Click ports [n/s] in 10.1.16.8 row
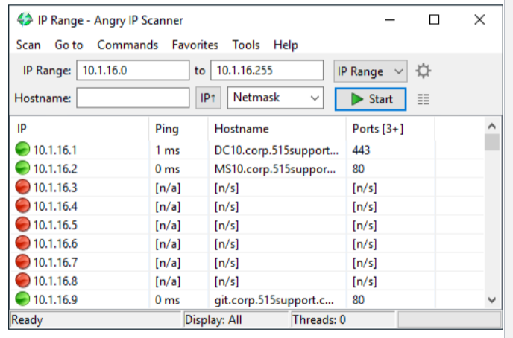 [365, 281]
